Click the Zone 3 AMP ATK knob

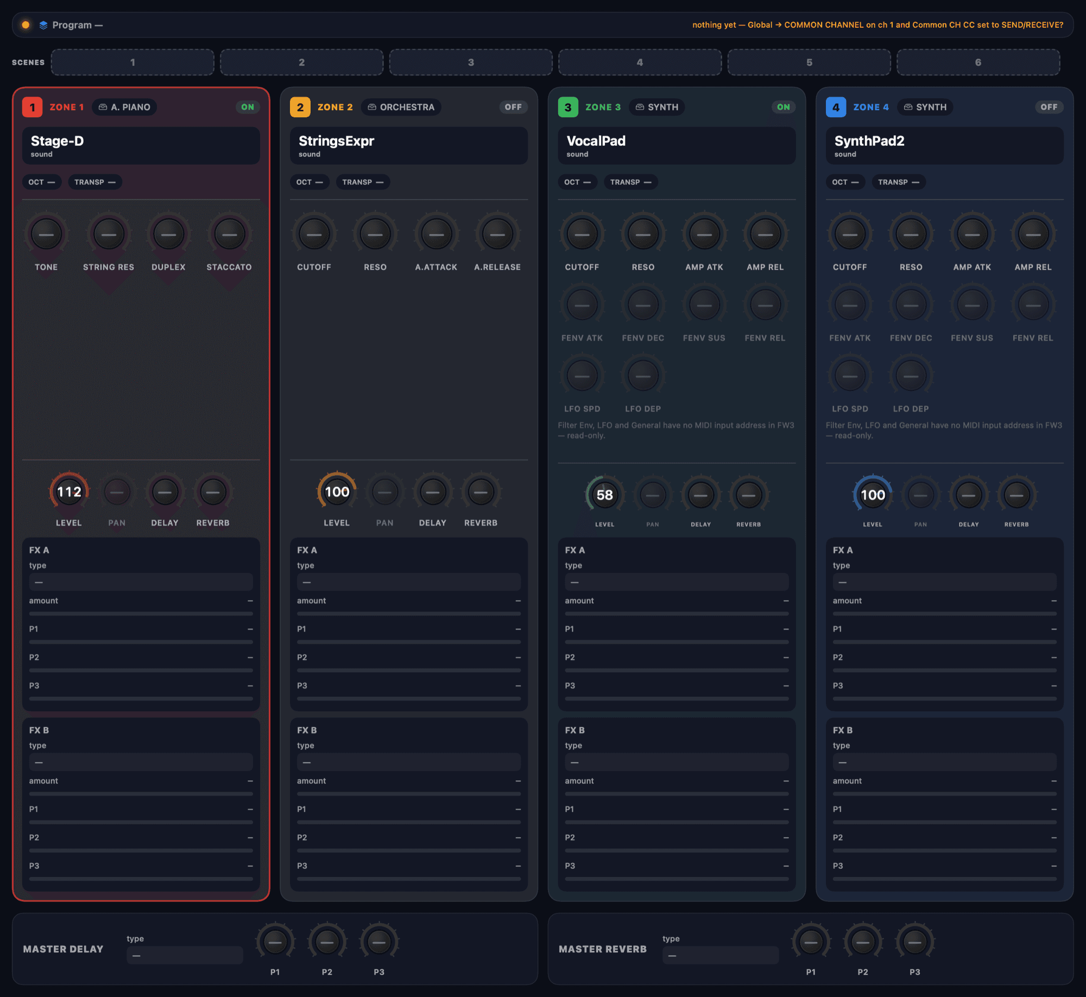[x=704, y=235]
